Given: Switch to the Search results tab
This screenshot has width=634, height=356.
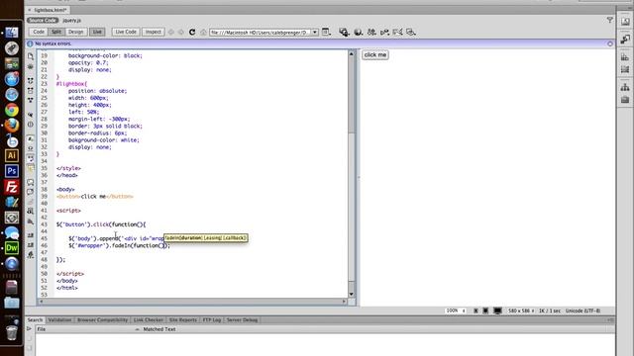Looking at the screenshot, I should [x=36, y=320].
